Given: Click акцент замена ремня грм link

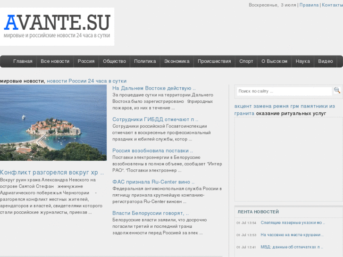Looking at the screenshot, I should coord(267,106).
